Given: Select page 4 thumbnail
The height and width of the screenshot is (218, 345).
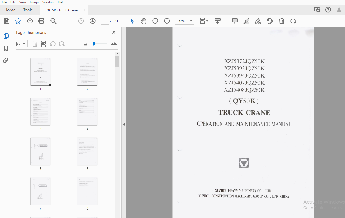Looking at the screenshot, I should pos(87,112).
